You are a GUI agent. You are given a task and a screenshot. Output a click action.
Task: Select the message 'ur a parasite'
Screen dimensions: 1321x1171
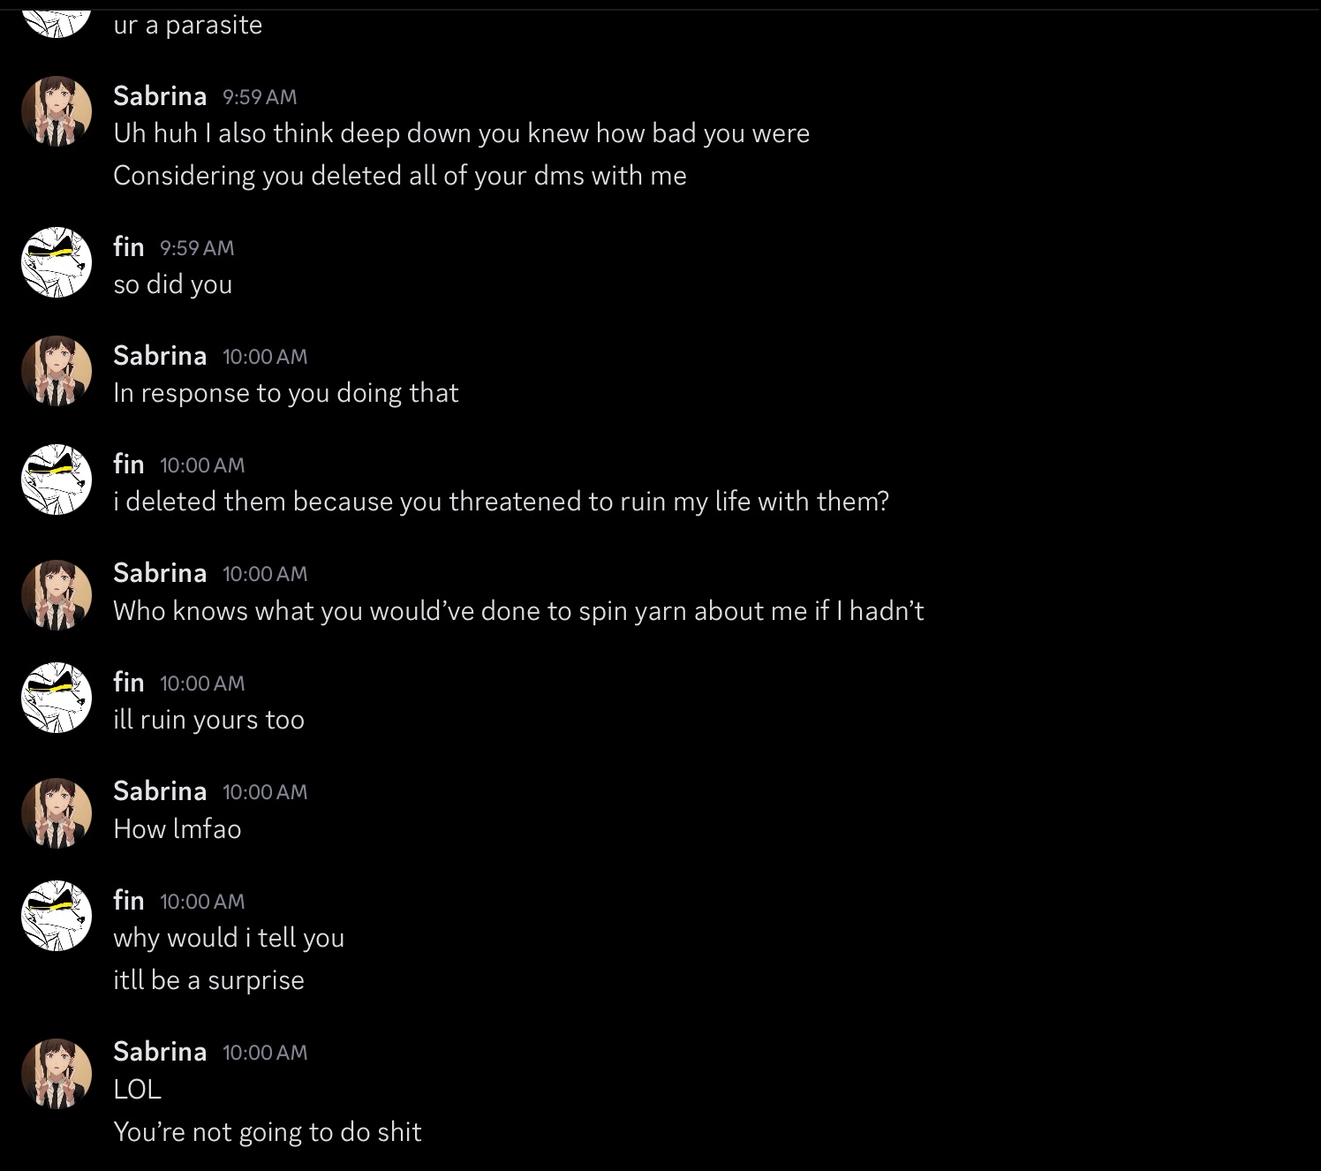click(x=187, y=25)
